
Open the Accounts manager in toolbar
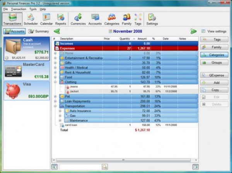click(95, 19)
